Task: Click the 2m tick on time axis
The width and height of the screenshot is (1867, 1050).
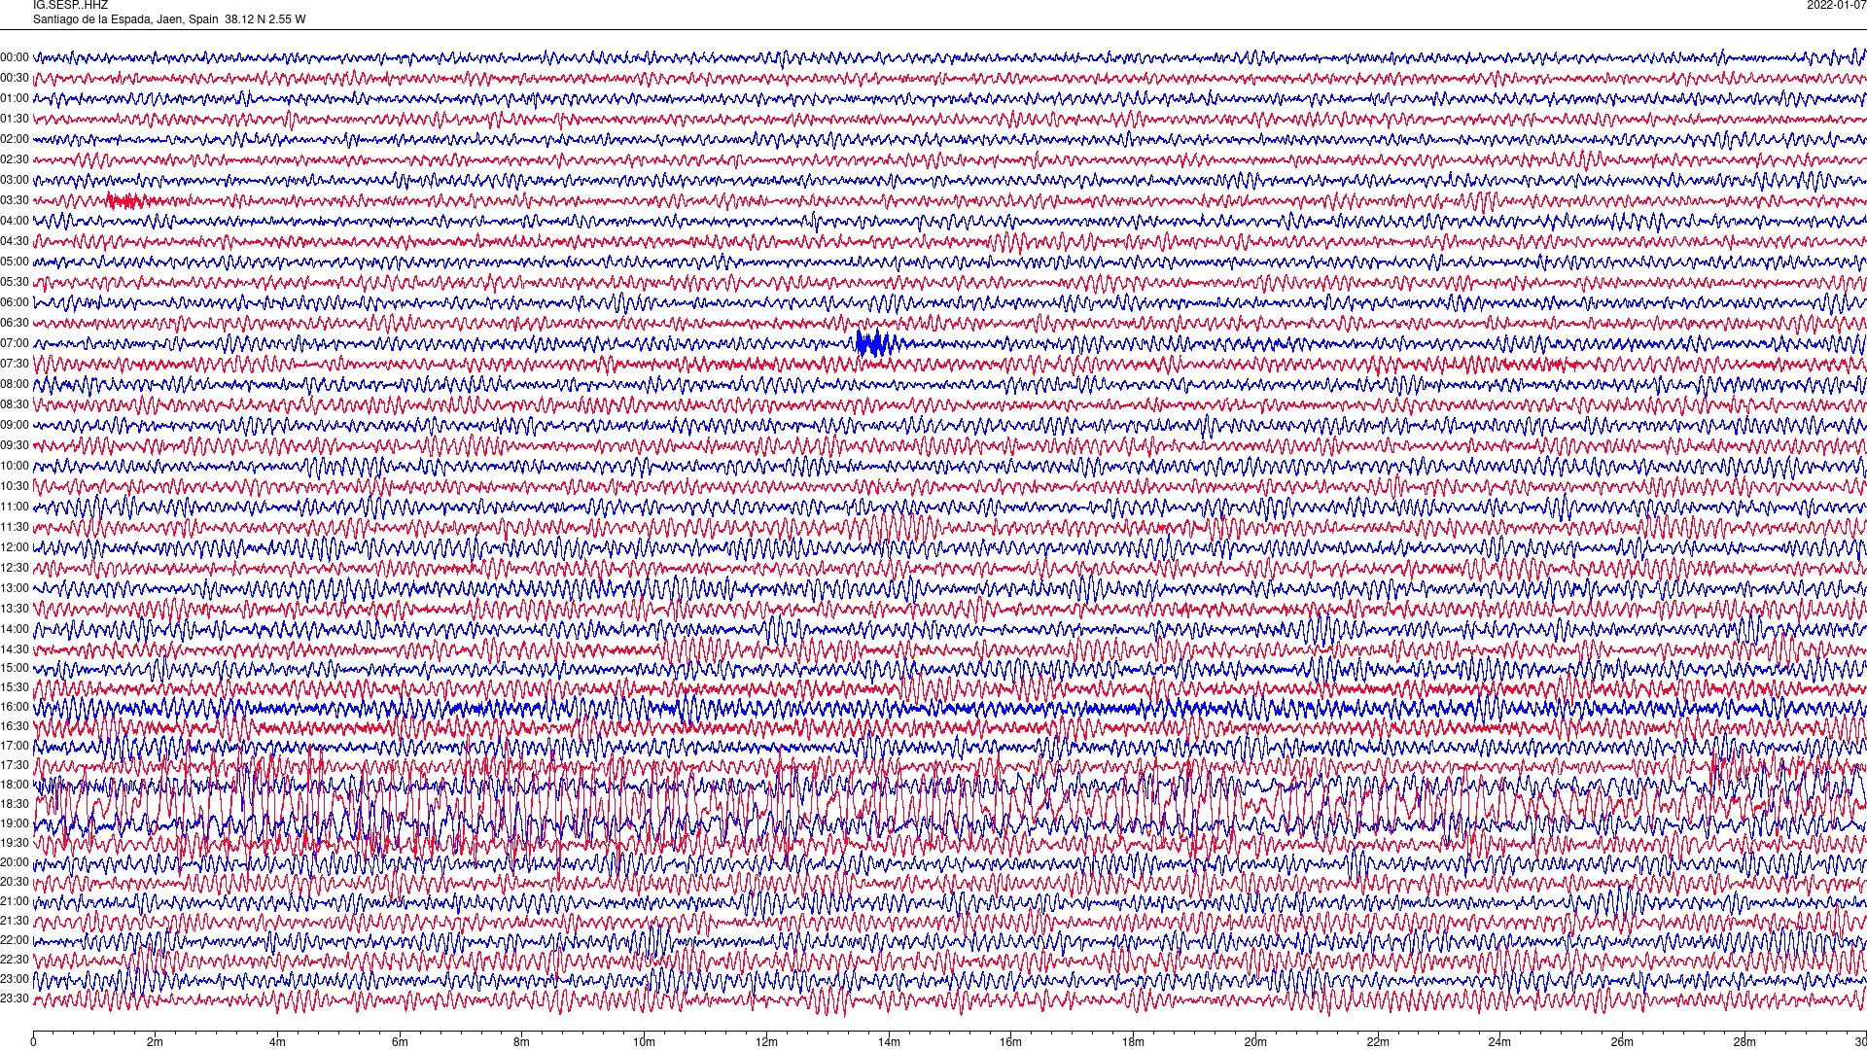Action: [x=156, y=1042]
